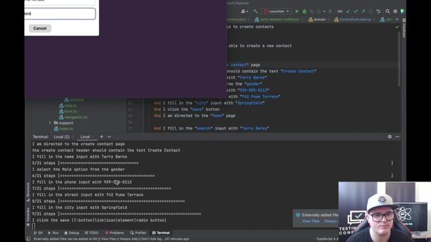Viewport: 431px width, 242px height.
Task: Click terminal line '9/21 steps' progress
Action: tap(117, 214)
